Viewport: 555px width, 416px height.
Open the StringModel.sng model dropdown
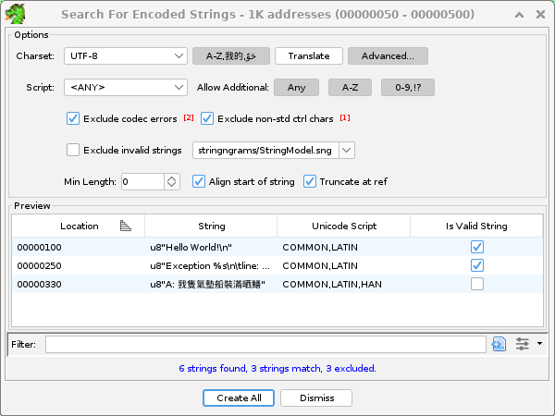[x=346, y=150]
